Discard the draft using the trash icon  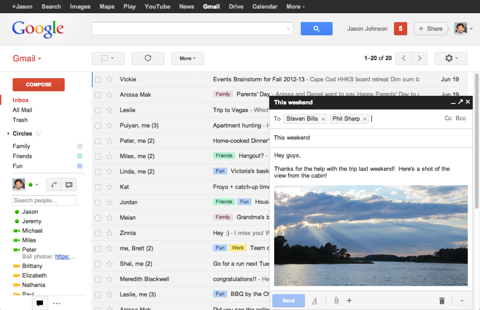(x=442, y=300)
